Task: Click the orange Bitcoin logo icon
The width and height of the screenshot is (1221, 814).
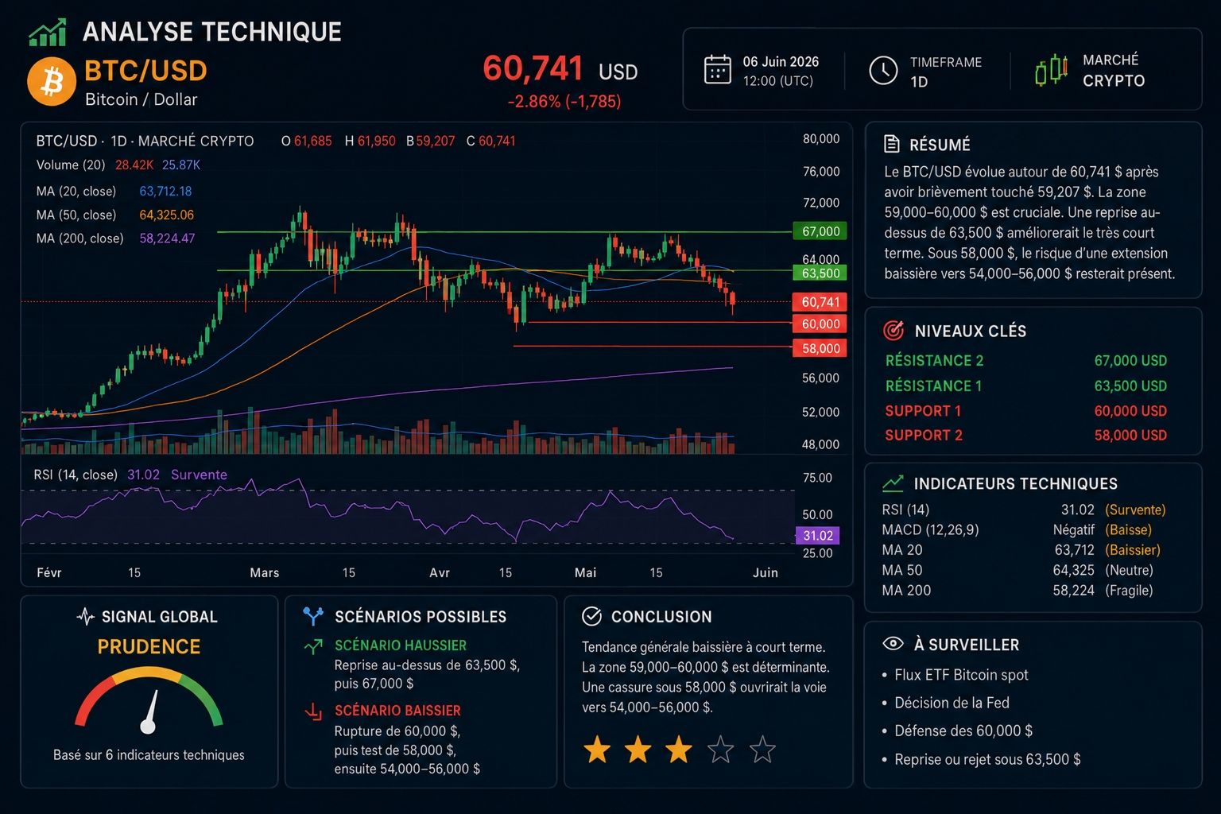Action: pyautogui.click(x=52, y=82)
